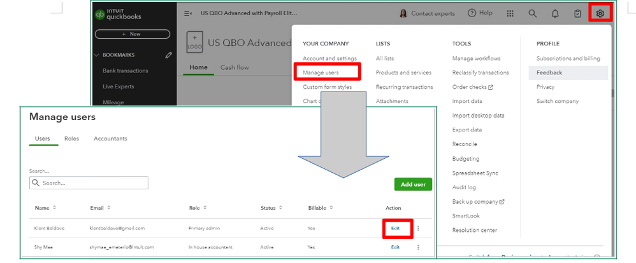Open Reclassify transactions
636x263 pixels.
(481, 72)
